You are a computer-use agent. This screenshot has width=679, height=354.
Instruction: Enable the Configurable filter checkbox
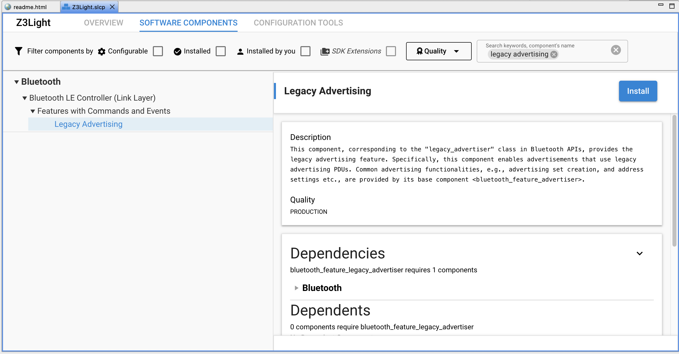click(x=158, y=51)
